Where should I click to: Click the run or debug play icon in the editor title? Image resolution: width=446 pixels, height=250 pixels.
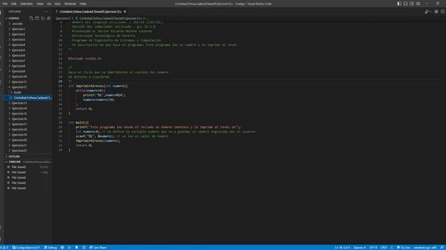[426, 12]
